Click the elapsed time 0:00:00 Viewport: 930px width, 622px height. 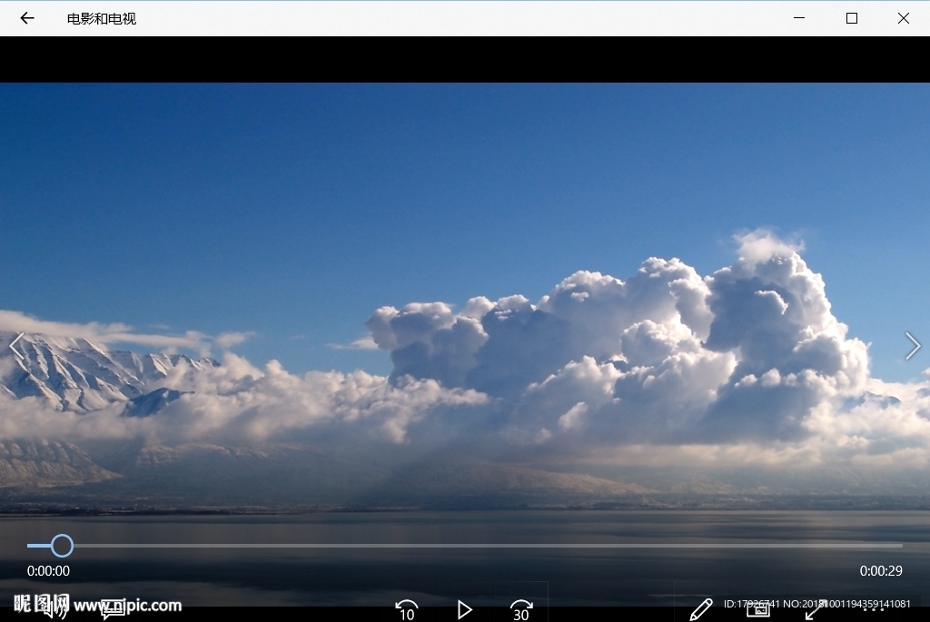click(x=48, y=571)
